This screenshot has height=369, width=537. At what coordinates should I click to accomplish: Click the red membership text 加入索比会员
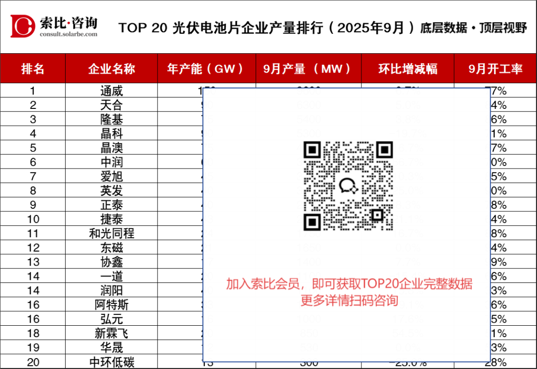(264, 284)
